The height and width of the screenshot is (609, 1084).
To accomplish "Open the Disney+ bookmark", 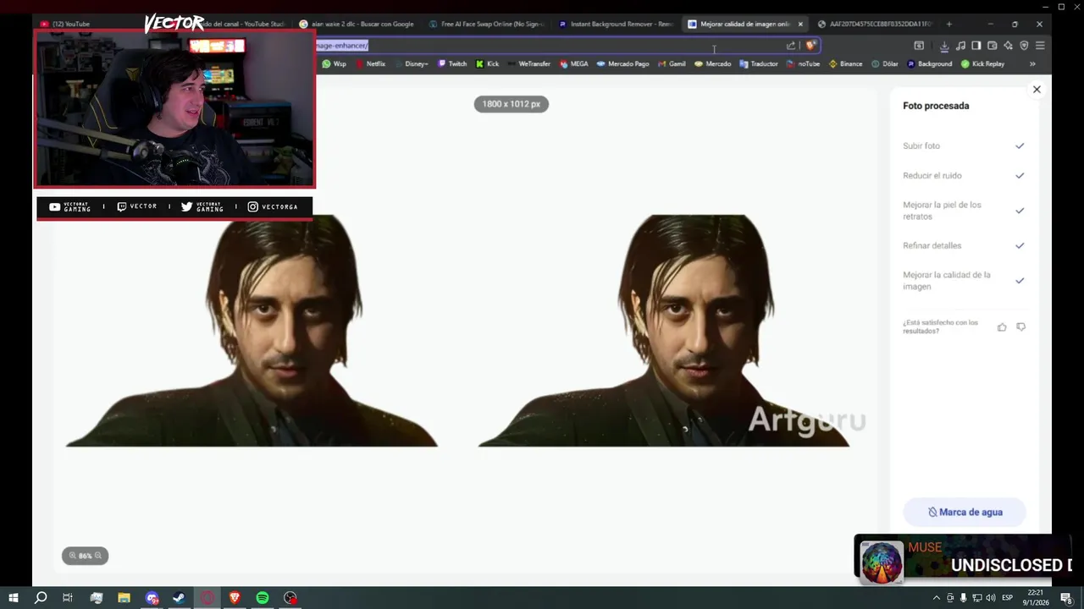I will click(x=411, y=63).
